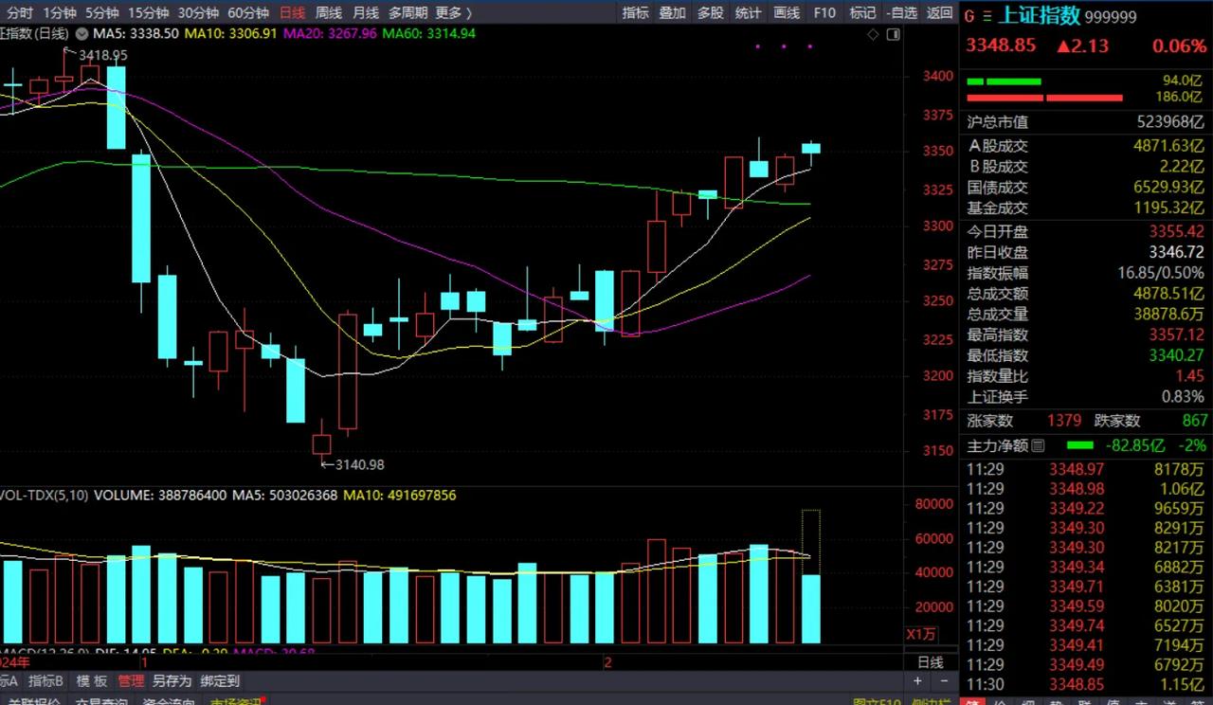Click the 上证指数 index name

pos(1039,15)
